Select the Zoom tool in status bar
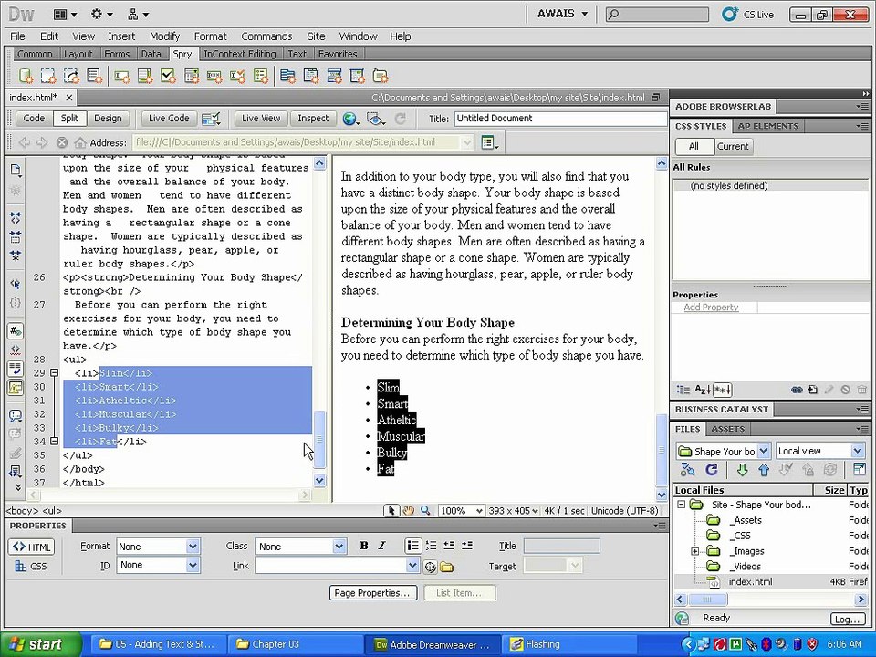The width and height of the screenshot is (876, 657). tap(426, 511)
